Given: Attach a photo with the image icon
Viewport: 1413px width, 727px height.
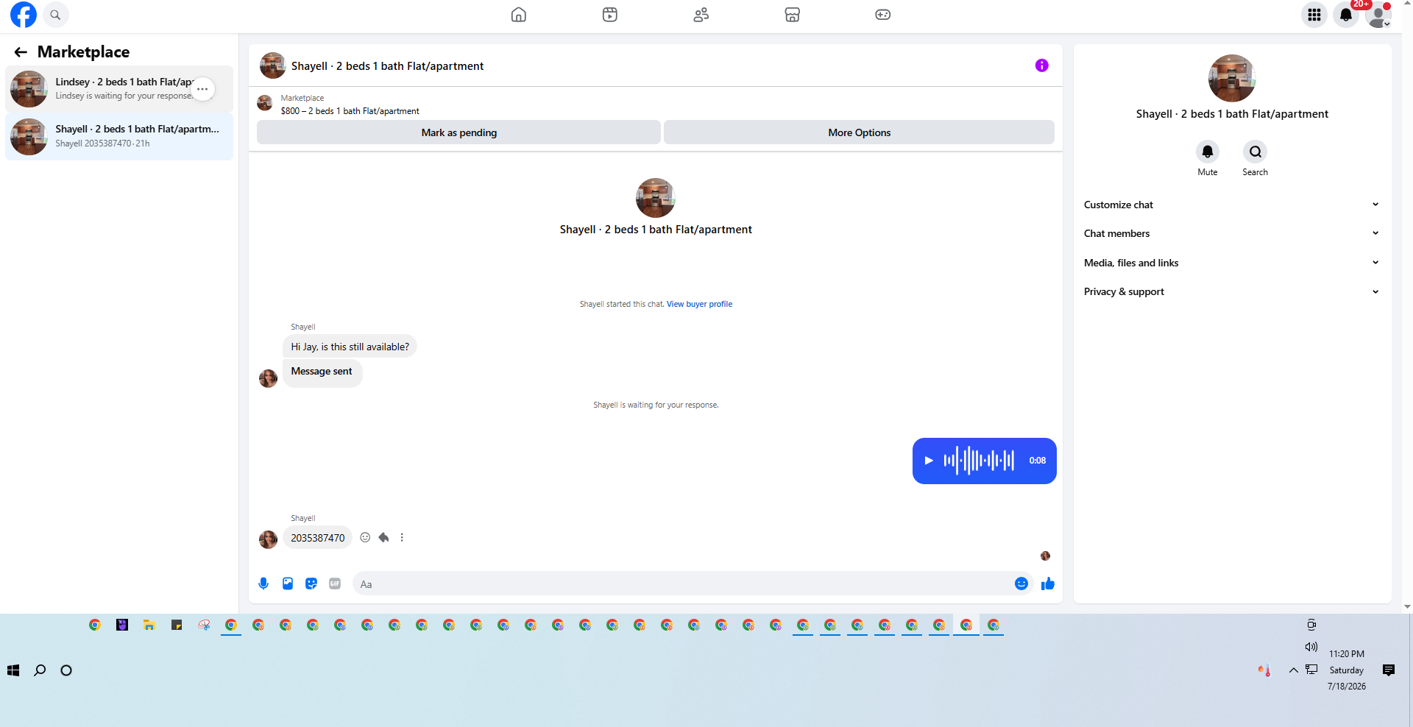Looking at the screenshot, I should point(288,584).
